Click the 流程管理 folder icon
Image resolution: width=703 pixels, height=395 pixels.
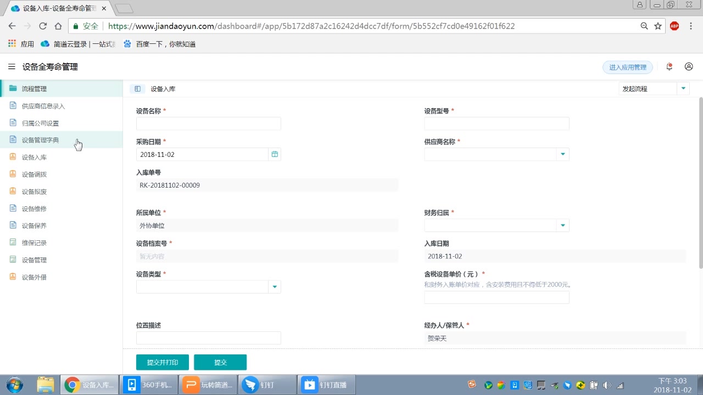(13, 88)
